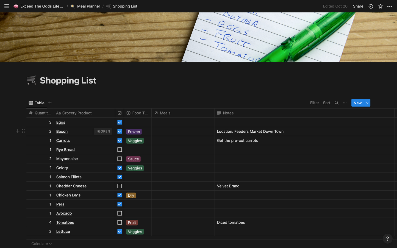Click the checkbox column header icon
This screenshot has width=397, height=248.
pos(120,113)
